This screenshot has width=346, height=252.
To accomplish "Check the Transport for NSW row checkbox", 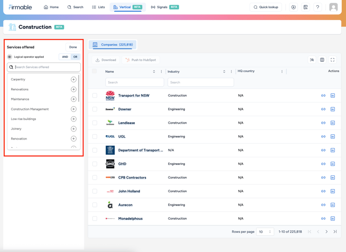I will tap(95, 96).
